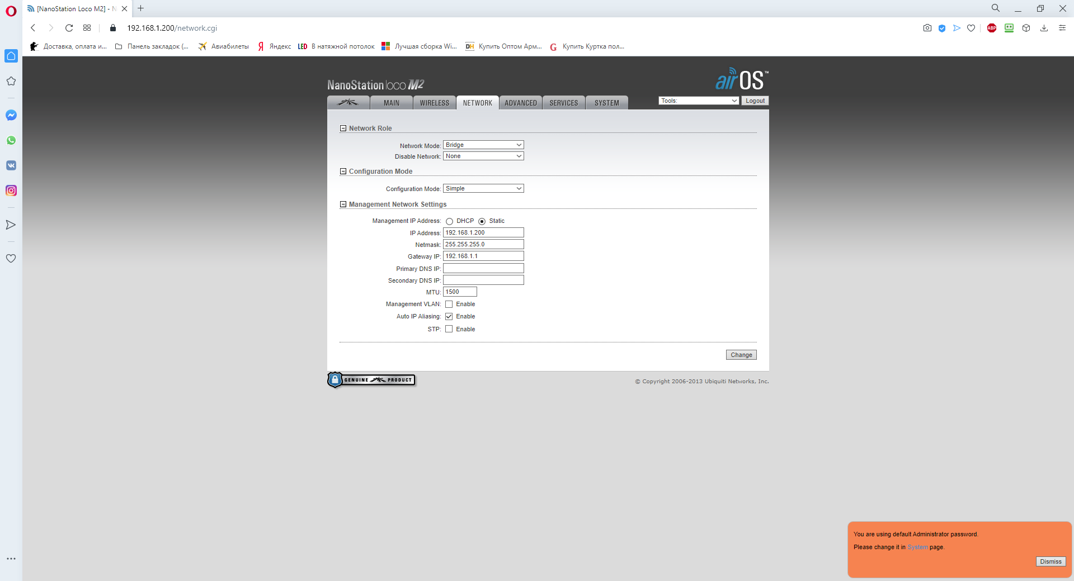Screen dimensions: 1074x581
Task: Open the blue shield privacy icon
Action: coord(942,28)
